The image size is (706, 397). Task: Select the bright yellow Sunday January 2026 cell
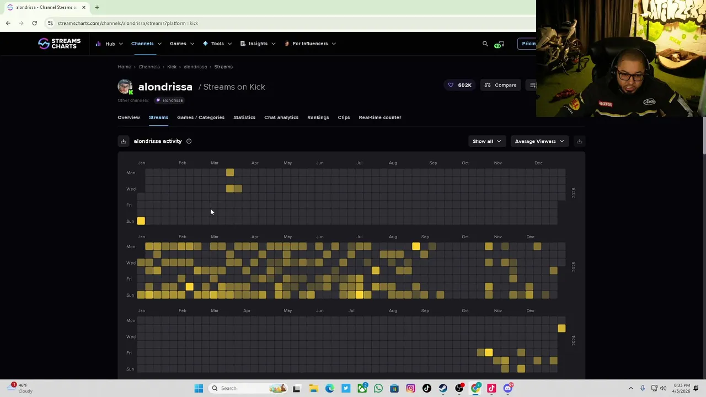point(141,221)
